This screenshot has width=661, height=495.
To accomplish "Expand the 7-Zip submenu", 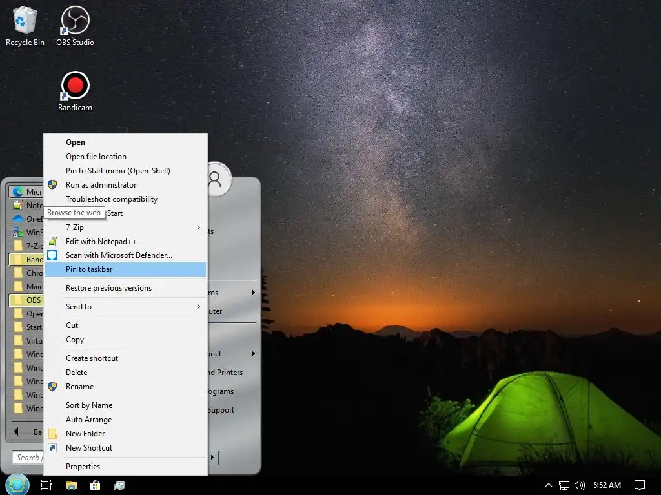I will 125,228.
